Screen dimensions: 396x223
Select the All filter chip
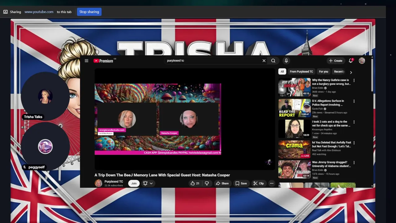pyautogui.click(x=282, y=72)
